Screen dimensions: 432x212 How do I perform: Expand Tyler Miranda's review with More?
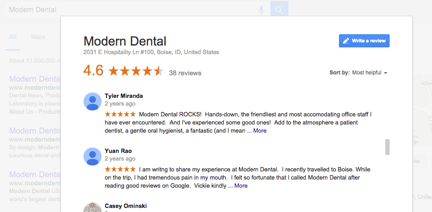(260, 131)
